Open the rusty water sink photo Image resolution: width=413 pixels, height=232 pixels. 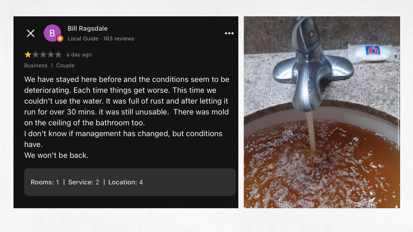coord(322,112)
